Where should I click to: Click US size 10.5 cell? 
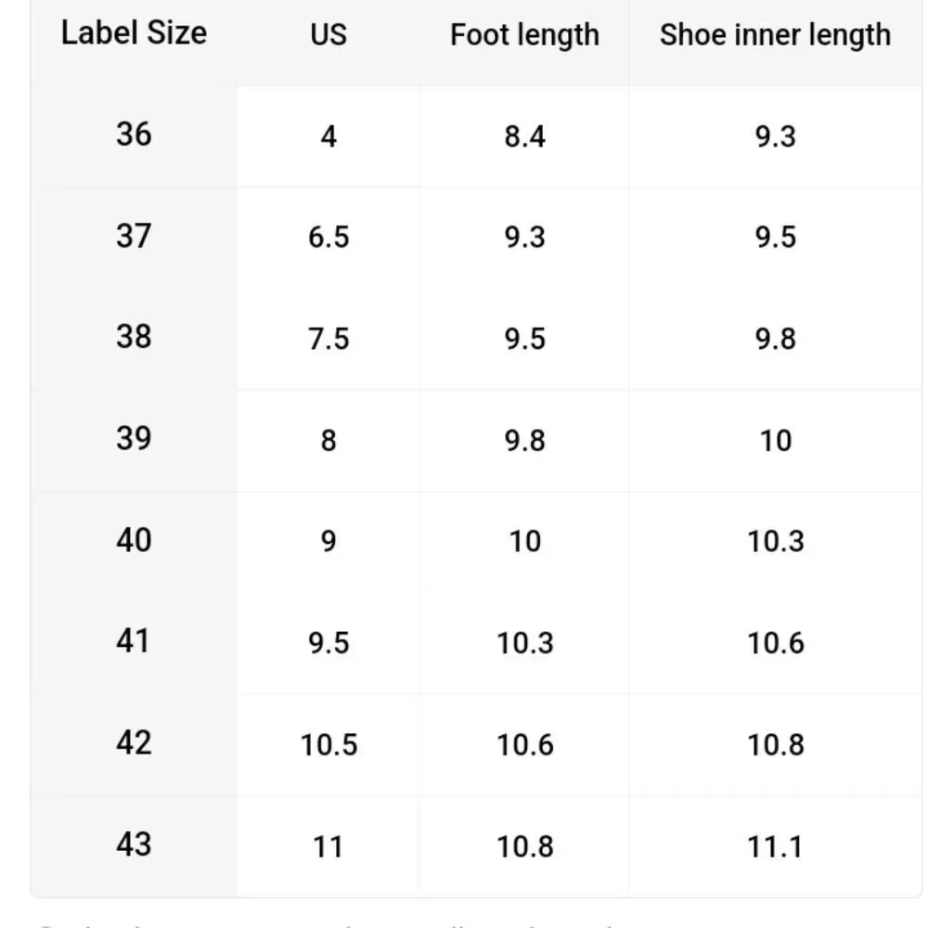coord(329,745)
